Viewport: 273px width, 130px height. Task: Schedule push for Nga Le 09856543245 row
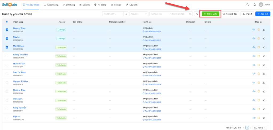[x=259, y=118]
